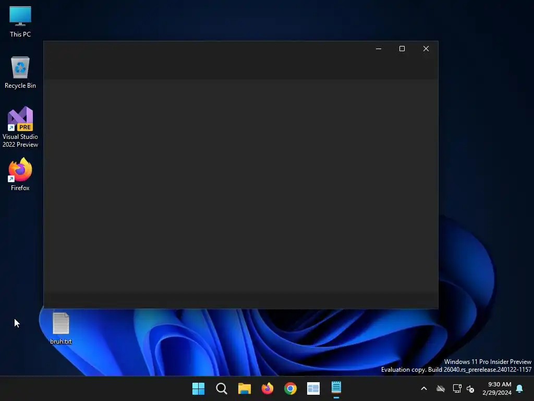Minimize the dark Notepad window

tap(379, 49)
